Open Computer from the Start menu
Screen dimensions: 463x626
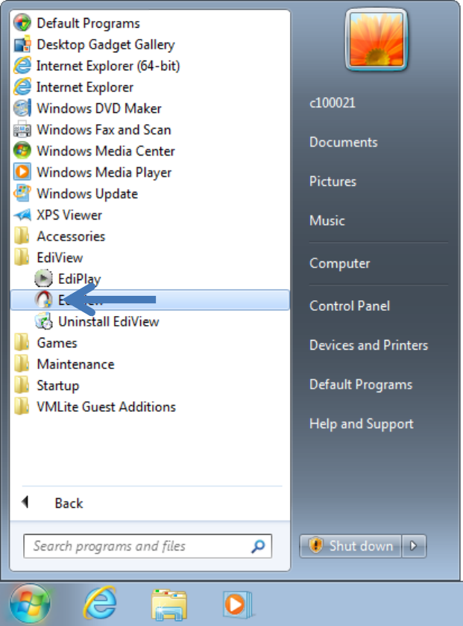point(339,263)
